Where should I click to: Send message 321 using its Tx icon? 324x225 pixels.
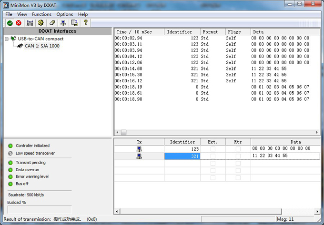(139, 156)
